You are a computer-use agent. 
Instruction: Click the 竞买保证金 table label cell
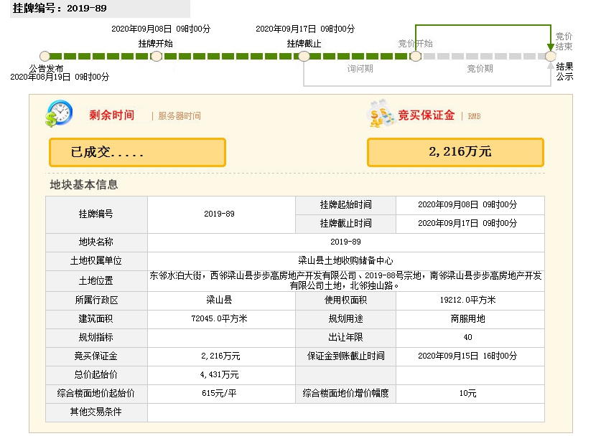point(96,356)
